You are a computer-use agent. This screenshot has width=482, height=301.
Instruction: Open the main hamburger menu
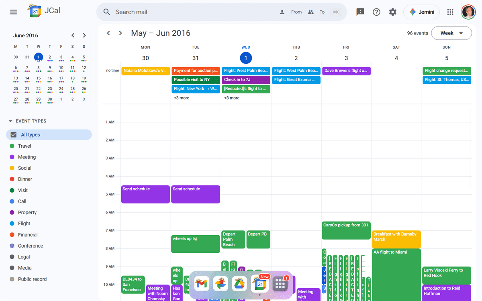[14, 12]
